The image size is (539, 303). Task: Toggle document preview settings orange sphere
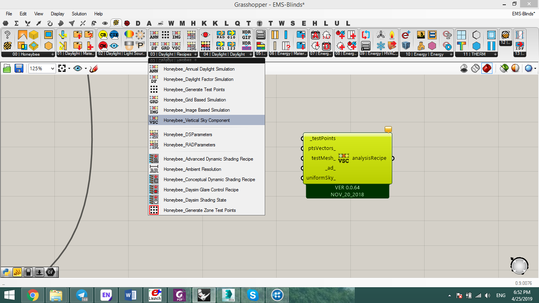(x=515, y=68)
